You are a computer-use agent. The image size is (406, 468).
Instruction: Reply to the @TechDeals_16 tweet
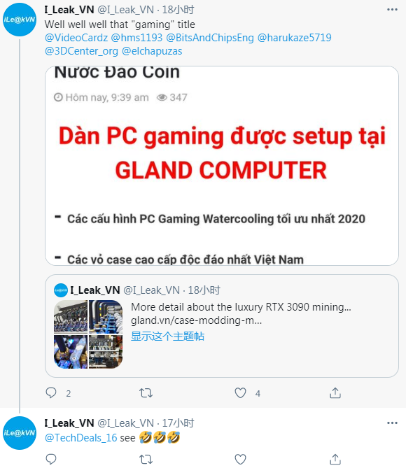51,459
